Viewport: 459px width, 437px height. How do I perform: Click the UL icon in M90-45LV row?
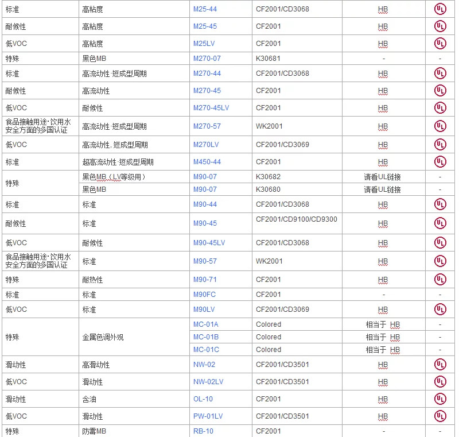click(x=440, y=242)
